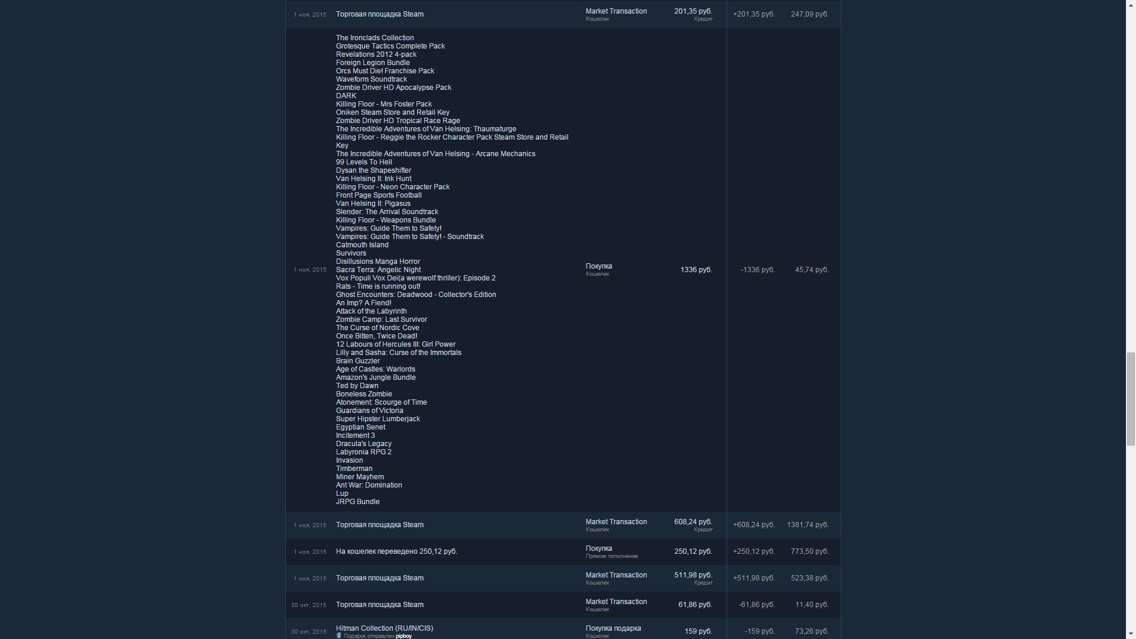
Task: Click 'The Ironclads Collection' in the purchase list
Action: pos(375,38)
